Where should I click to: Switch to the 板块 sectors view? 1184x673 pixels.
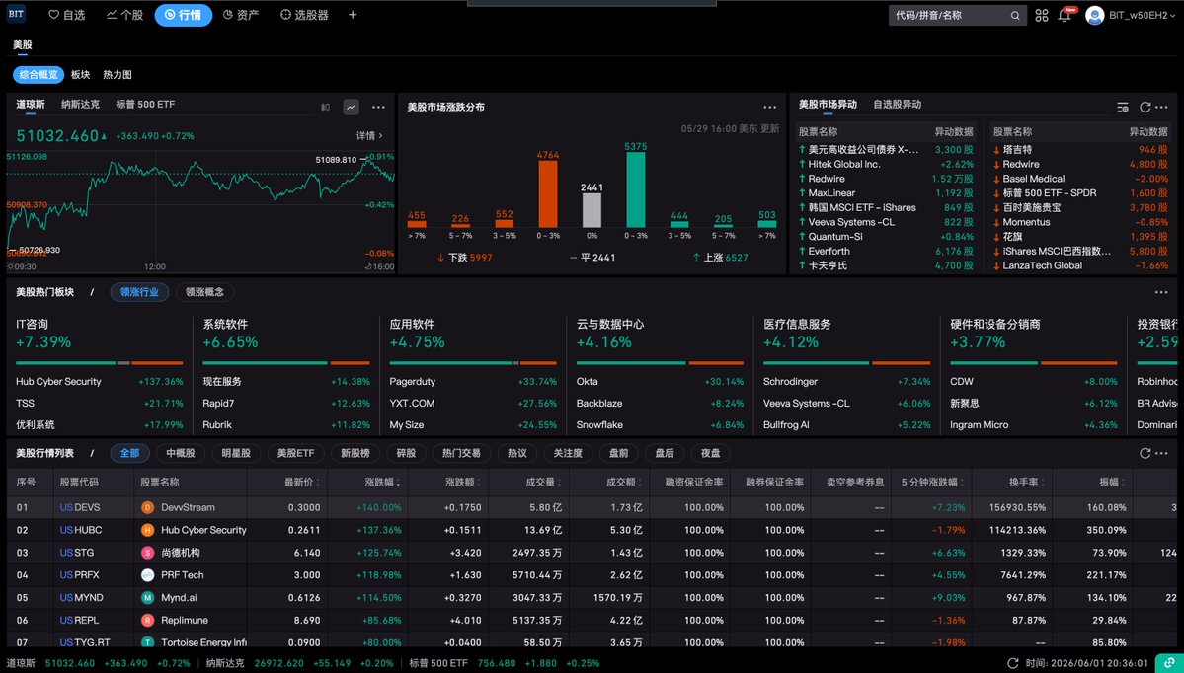tap(80, 75)
